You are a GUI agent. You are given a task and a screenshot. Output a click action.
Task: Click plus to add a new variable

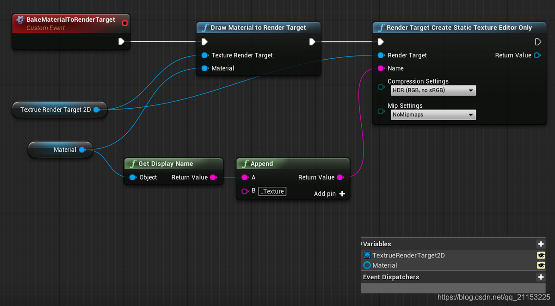click(x=541, y=244)
